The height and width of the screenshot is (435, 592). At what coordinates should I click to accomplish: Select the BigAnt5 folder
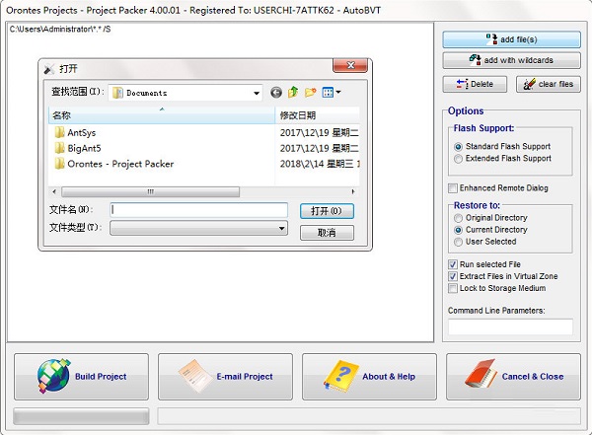(84, 148)
